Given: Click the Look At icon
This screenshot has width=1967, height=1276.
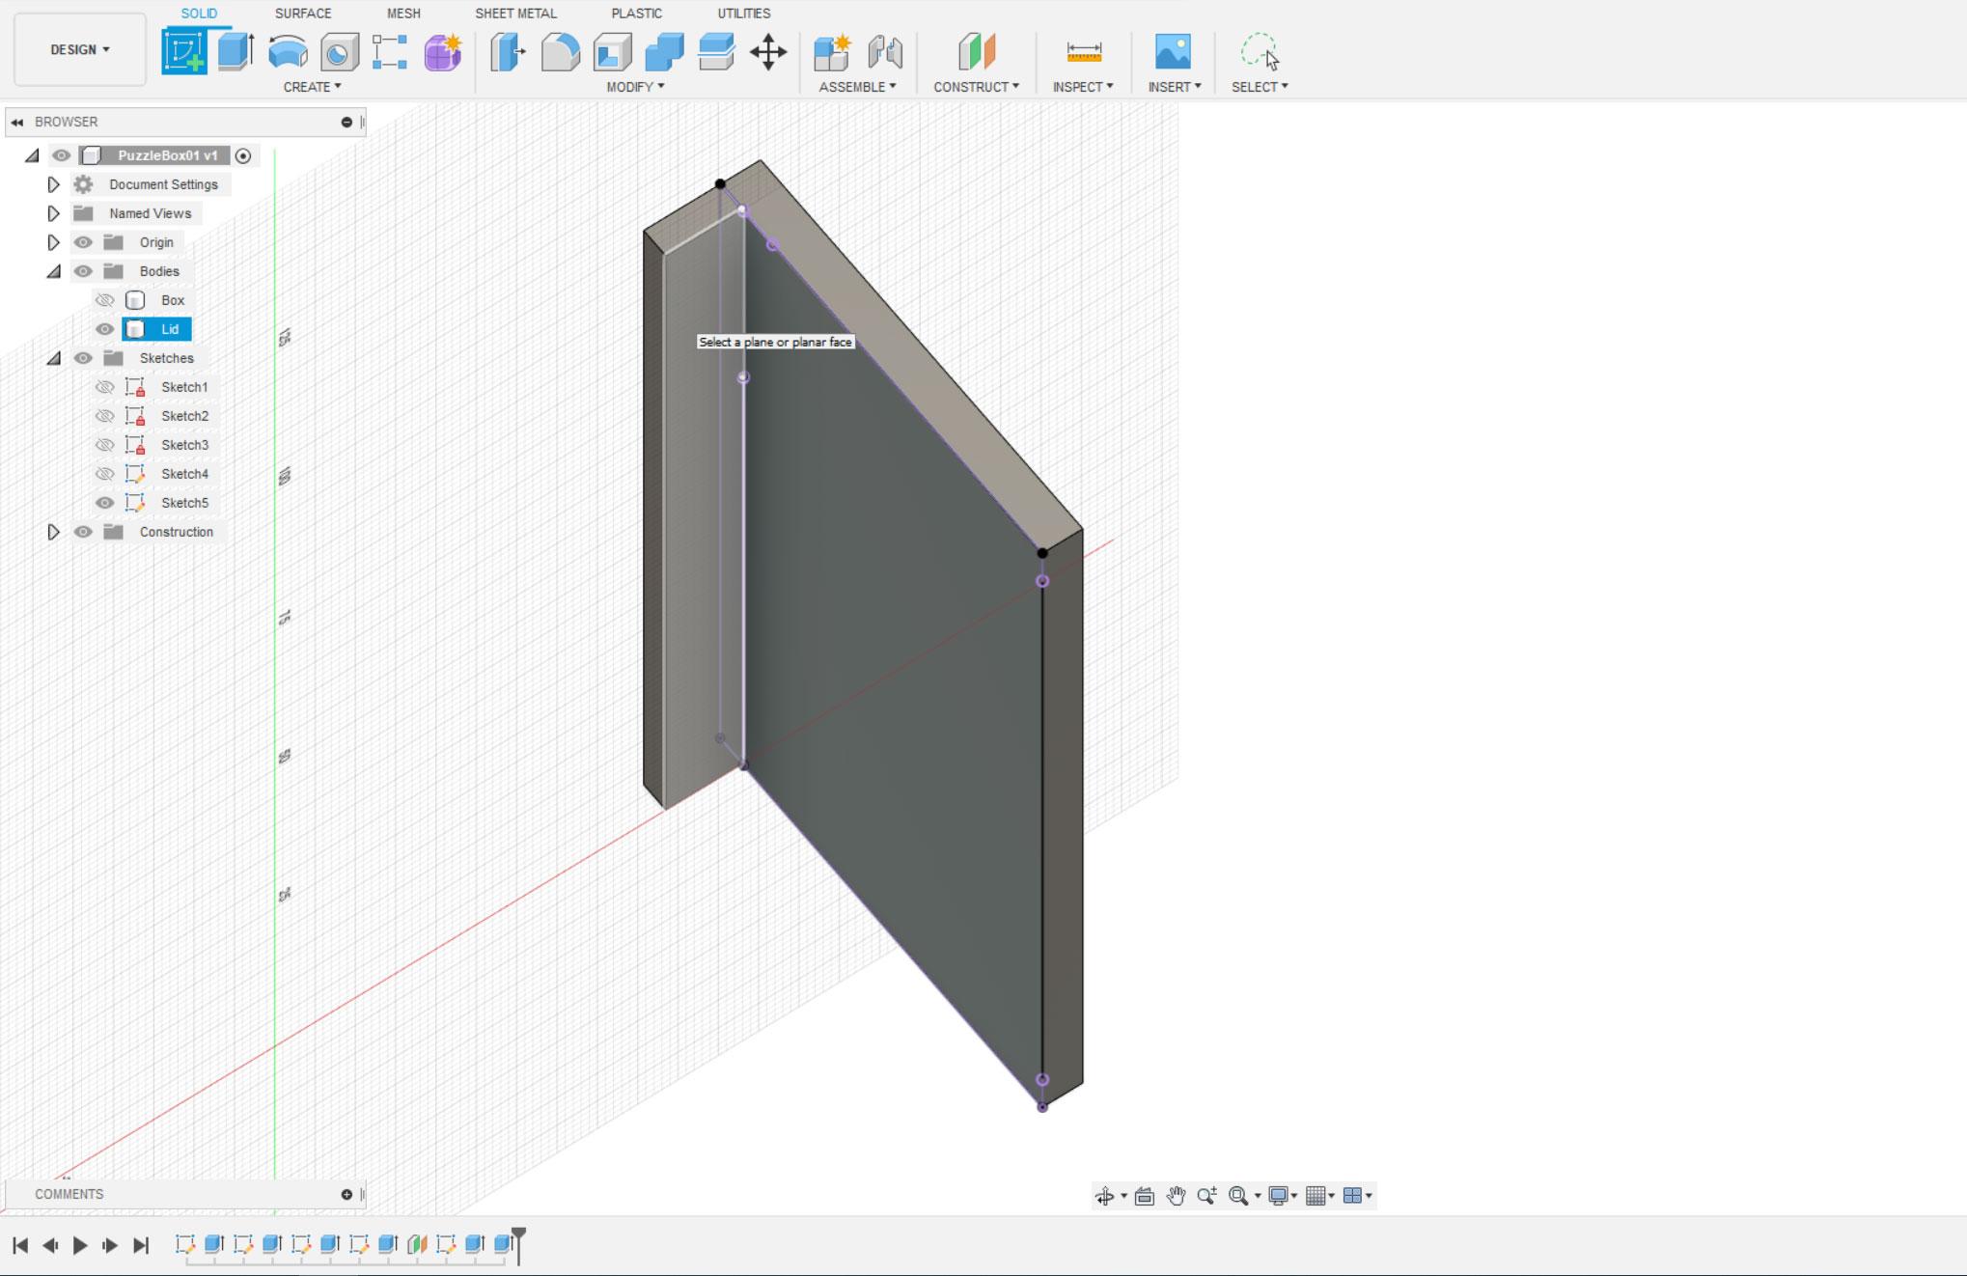Looking at the screenshot, I should [x=1145, y=1196].
